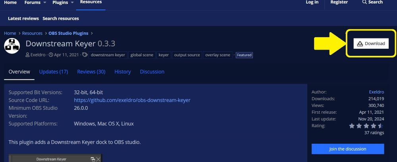Select the History tab
This screenshot has height=162, width=397.
[x=123, y=72]
